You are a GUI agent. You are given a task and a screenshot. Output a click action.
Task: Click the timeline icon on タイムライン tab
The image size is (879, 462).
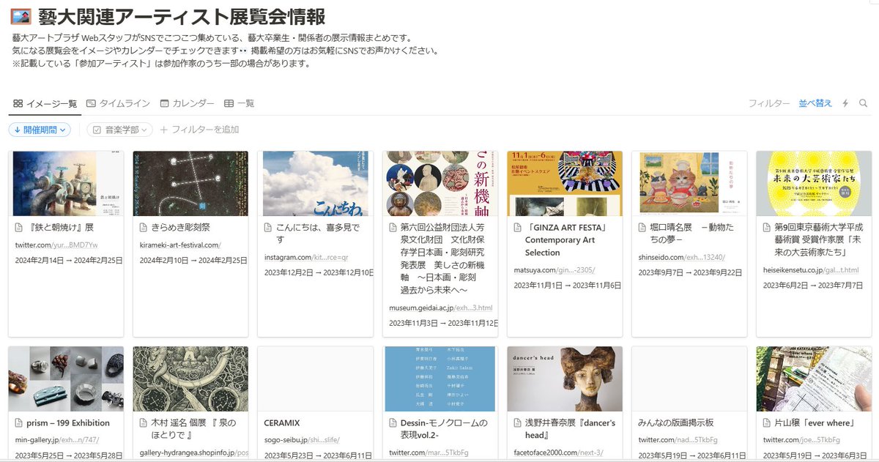(x=91, y=103)
